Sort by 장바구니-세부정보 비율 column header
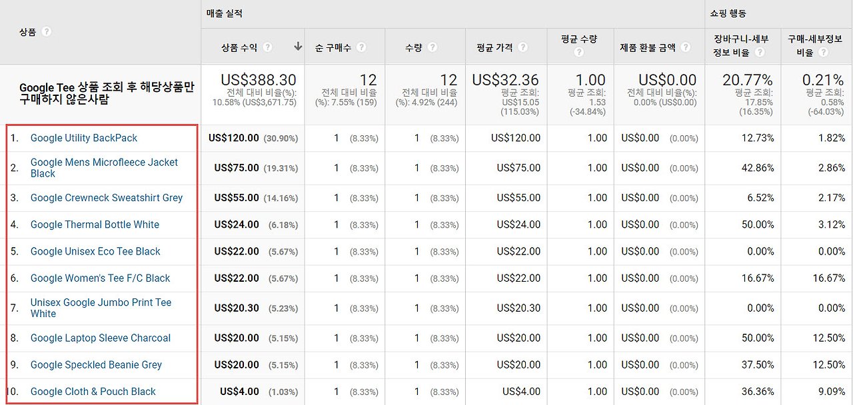This screenshot has height=405, width=853. [x=740, y=46]
